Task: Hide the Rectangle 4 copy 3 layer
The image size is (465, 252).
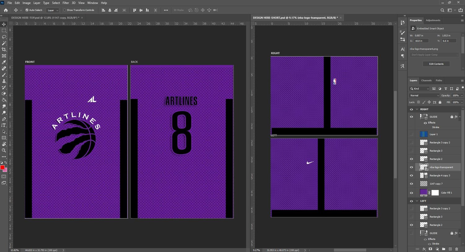Action: 411,175
